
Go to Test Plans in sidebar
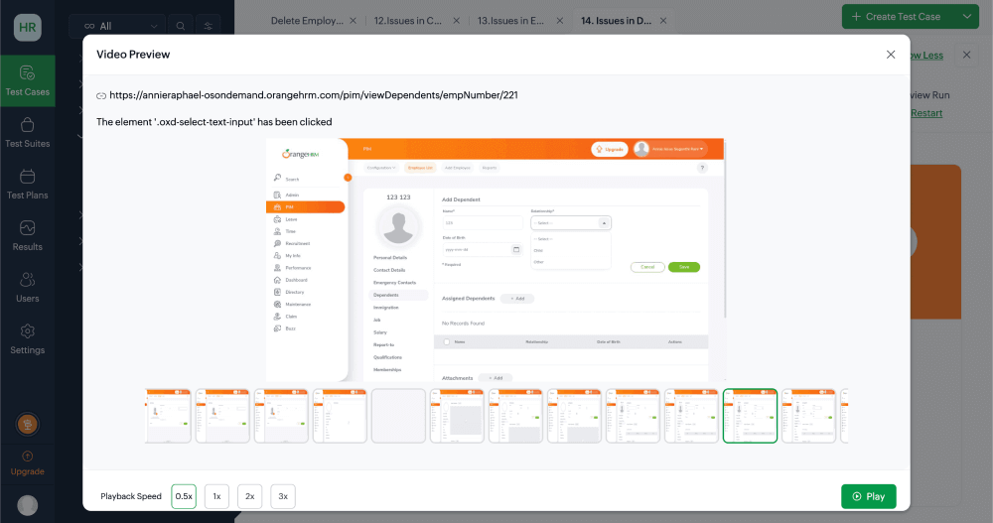point(27,185)
